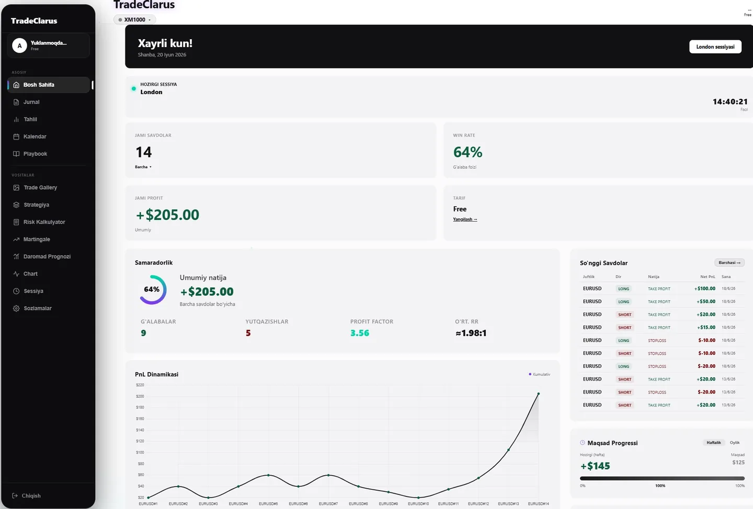Image resolution: width=753 pixels, height=509 pixels.
Task: Click the +$145 weekly goal amount
Action: coord(595,466)
